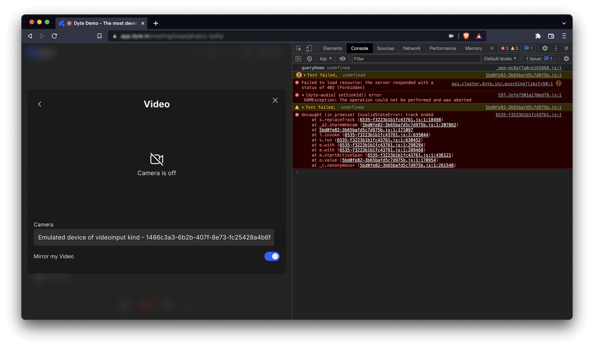Clear the console with the ban icon
Screen dimensions: 594x348
[x=309, y=59]
